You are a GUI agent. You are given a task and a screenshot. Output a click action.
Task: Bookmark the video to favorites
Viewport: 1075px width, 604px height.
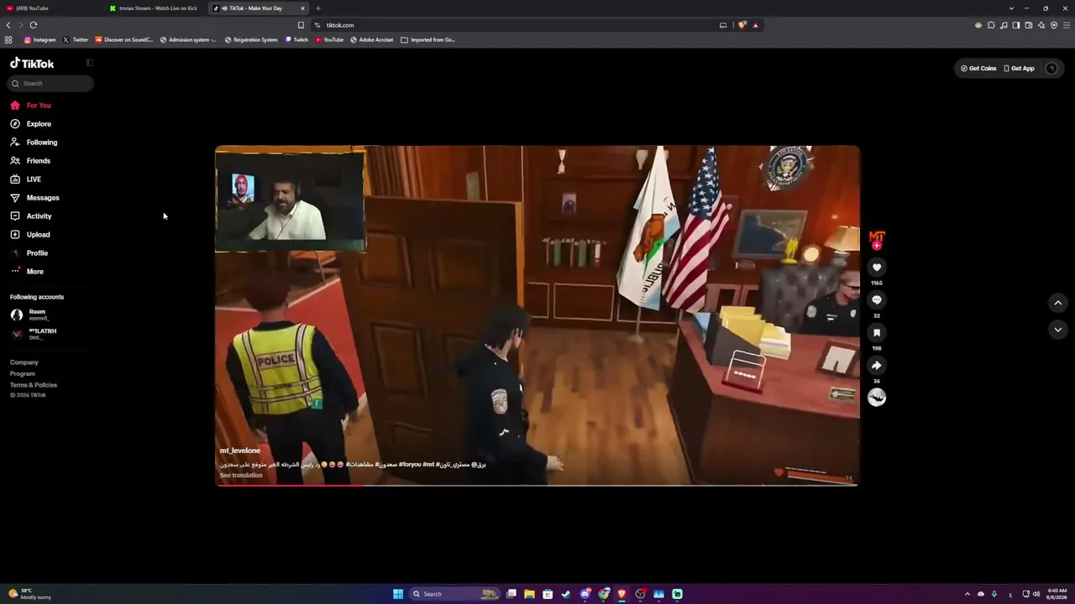coord(877,333)
